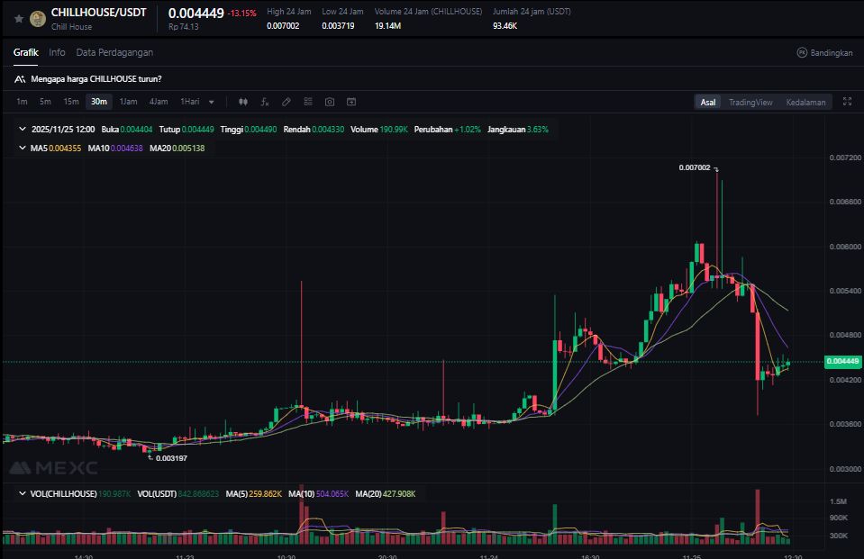Open the Info tab
The height and width of the screenshot is (559, 864).
pyautogui.click(x=57, y=52)
